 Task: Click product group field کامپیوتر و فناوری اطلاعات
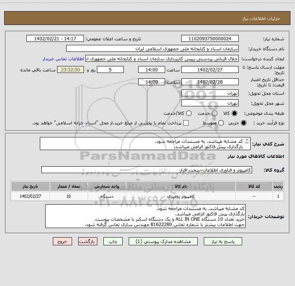(147, 170)
